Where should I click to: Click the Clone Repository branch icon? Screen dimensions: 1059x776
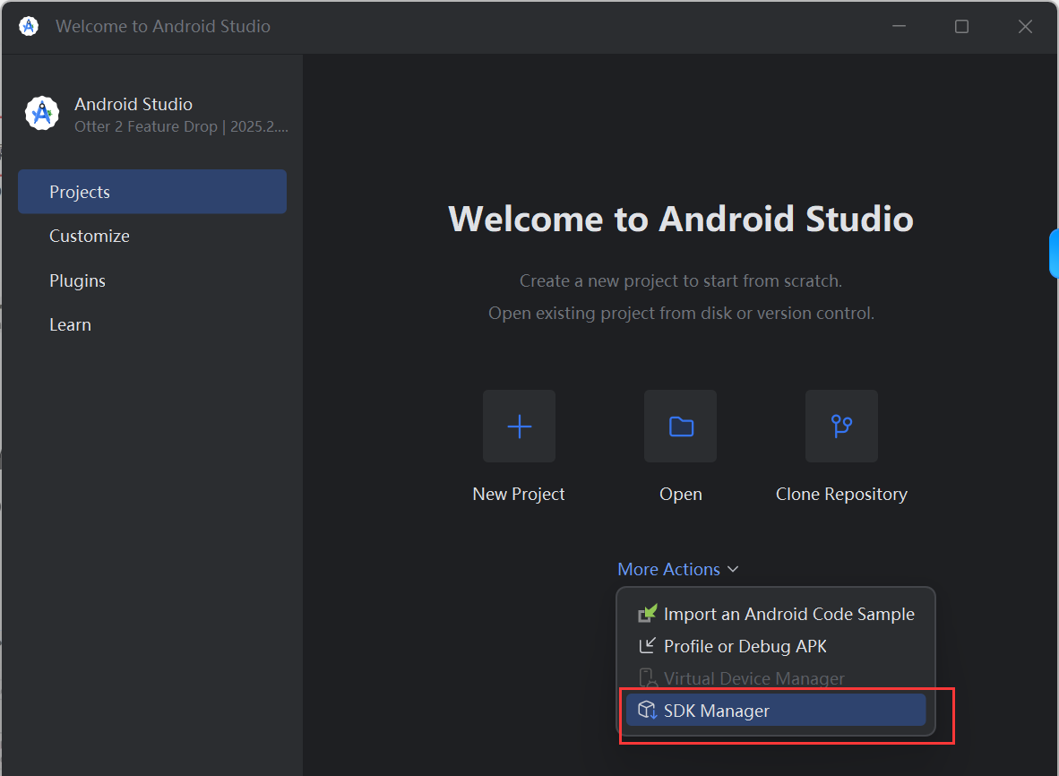(x=841, y=426)
